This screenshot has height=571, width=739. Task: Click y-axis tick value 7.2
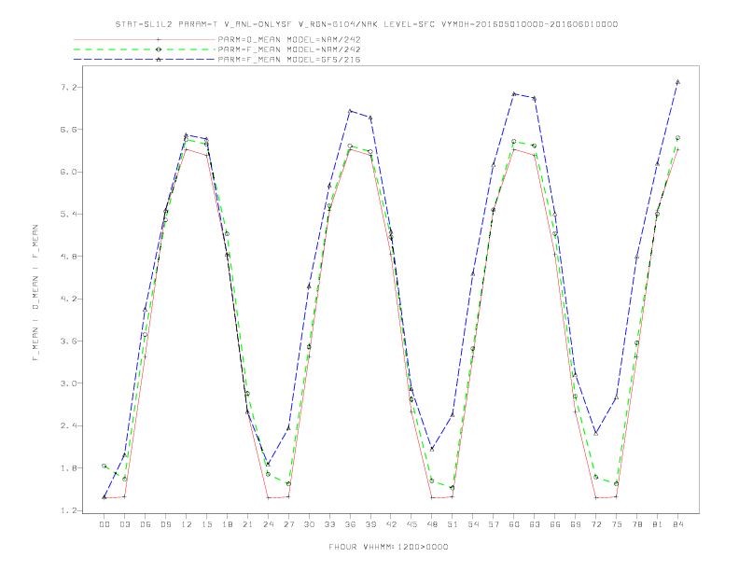[x=67, y=88]
